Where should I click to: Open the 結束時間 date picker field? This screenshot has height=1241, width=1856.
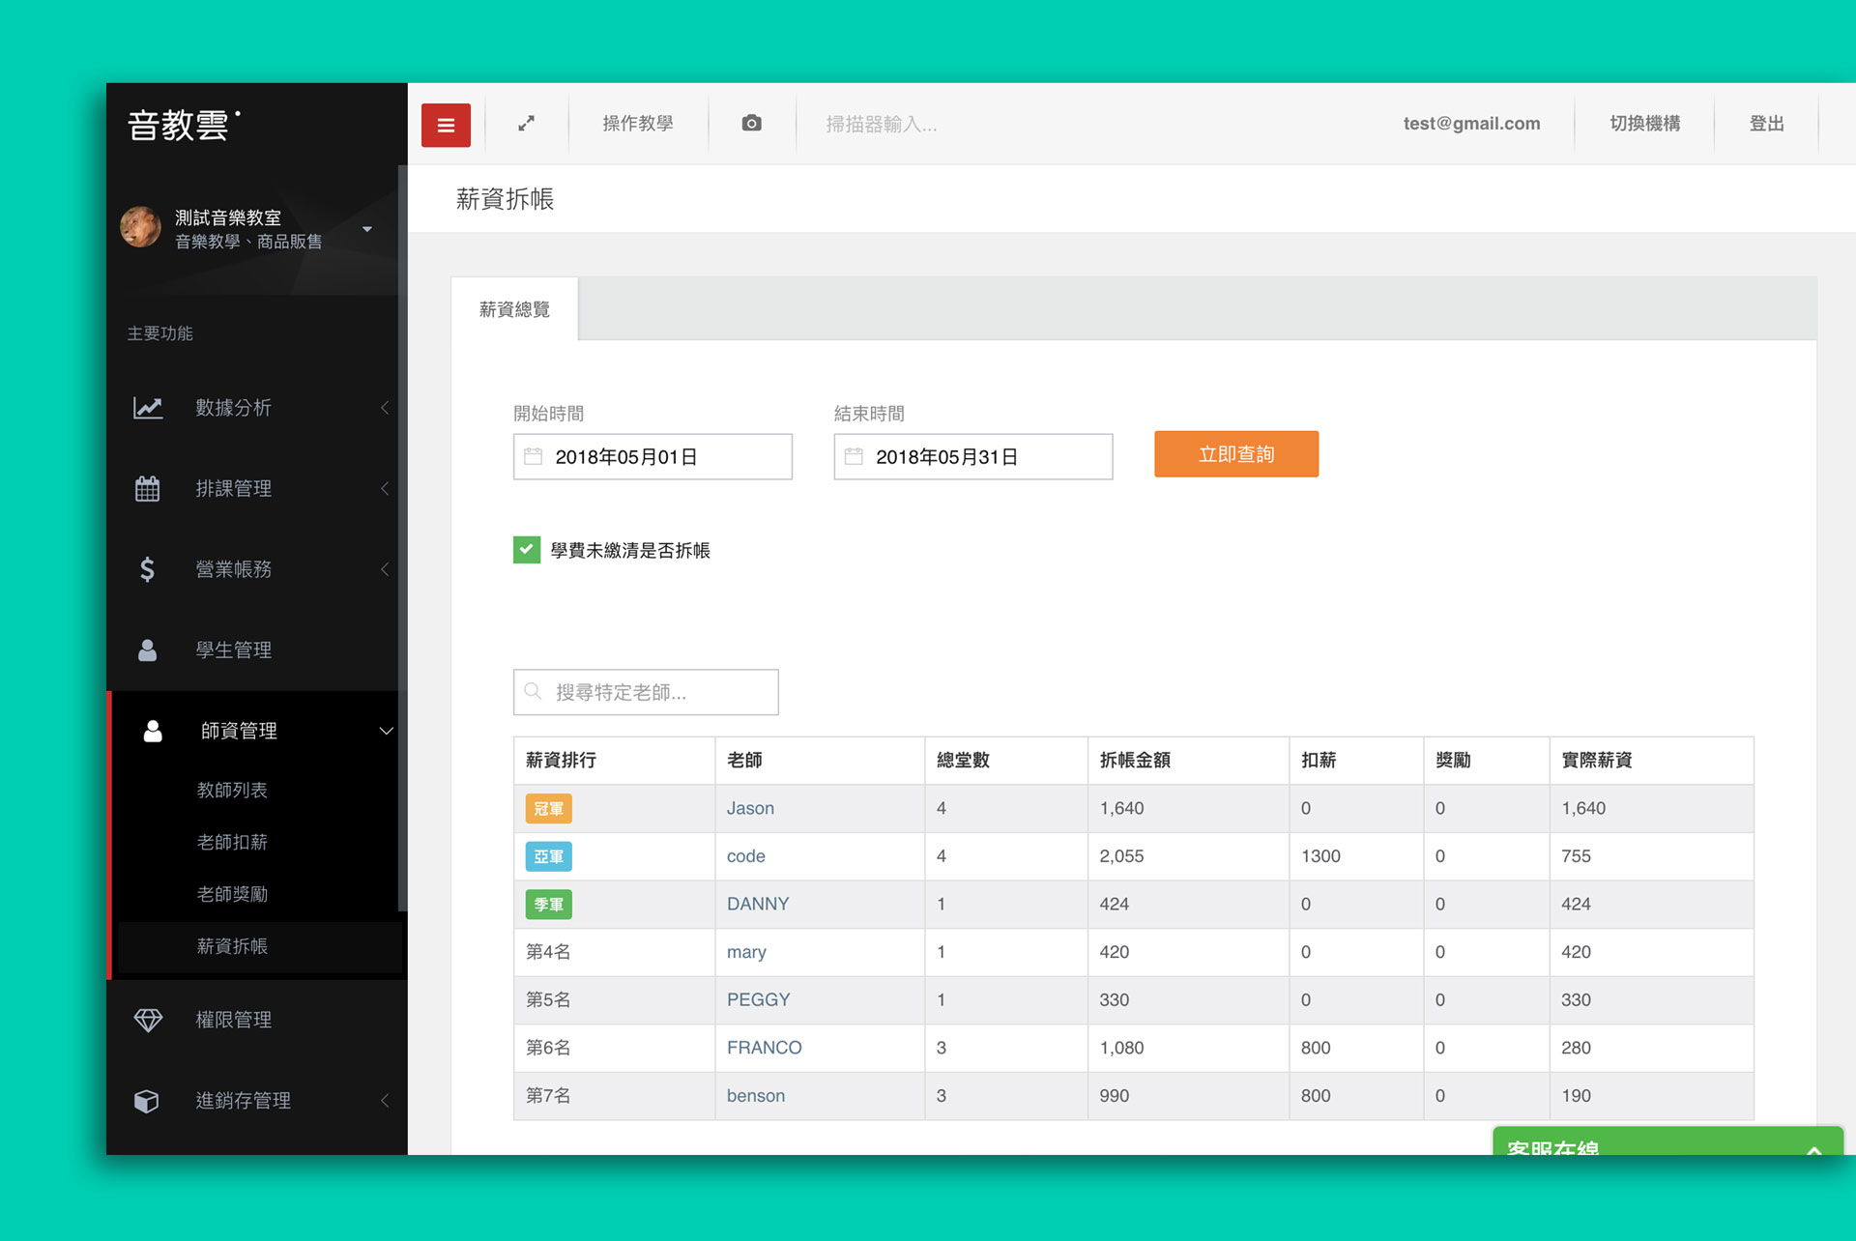[x=972, y=456]
